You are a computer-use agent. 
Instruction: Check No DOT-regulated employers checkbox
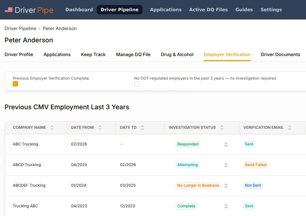tap(137, 84)
